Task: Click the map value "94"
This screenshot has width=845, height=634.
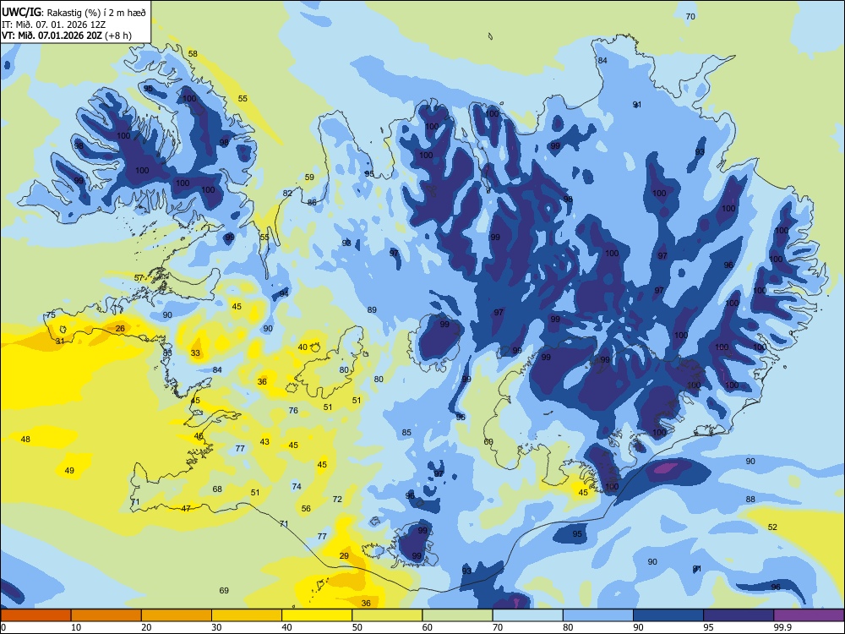Action: pos(284,294)
